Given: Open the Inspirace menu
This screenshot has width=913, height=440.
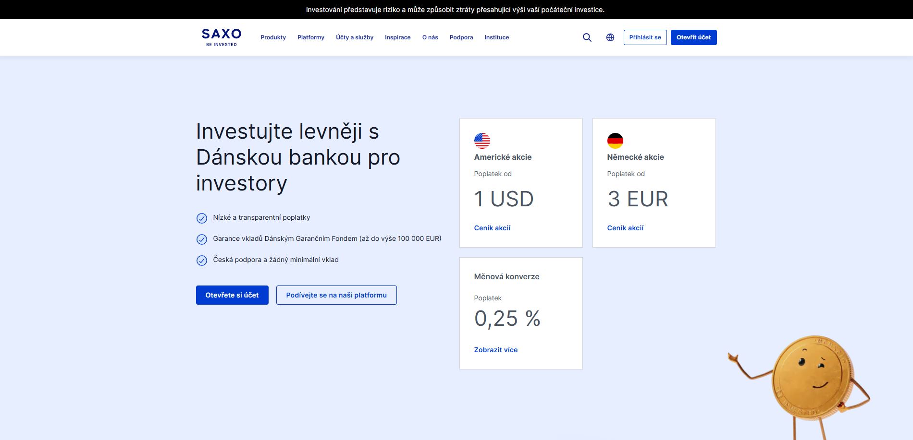Looking at the screenshot, I should pos(398,37).
